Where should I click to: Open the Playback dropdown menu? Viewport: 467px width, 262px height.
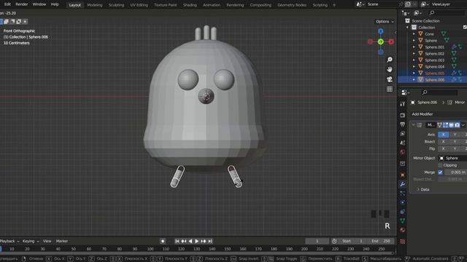click(9, 241)
